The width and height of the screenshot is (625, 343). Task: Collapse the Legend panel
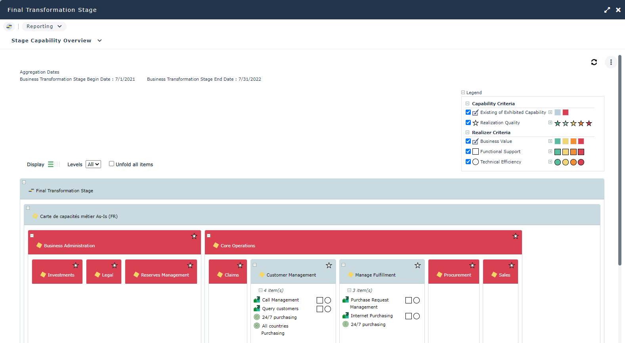[463, 93]
